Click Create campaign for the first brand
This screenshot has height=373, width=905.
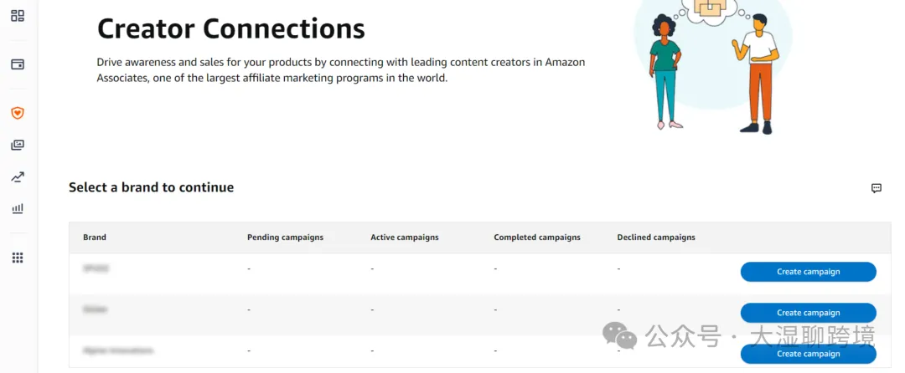(x=808, y=272)
